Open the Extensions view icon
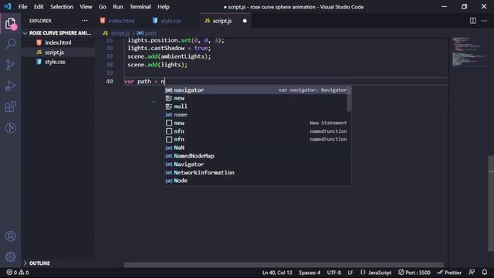 [10, 107]
